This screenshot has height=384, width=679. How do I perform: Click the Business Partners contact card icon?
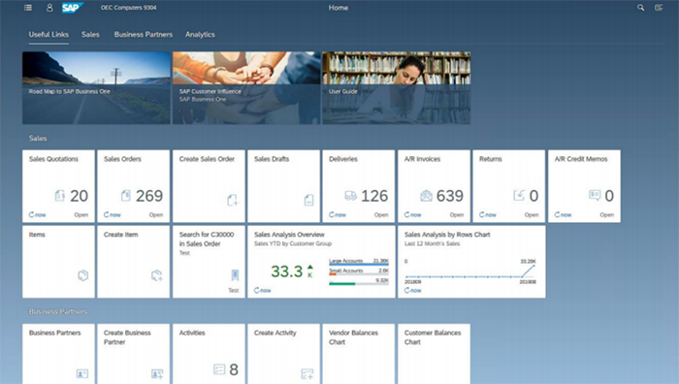[82, 373]
